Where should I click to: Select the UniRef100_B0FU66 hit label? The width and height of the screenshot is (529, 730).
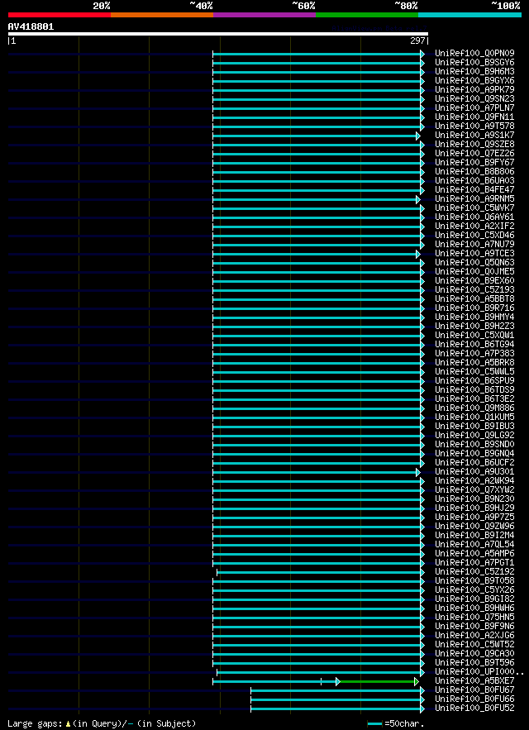[x=475, y=699]
